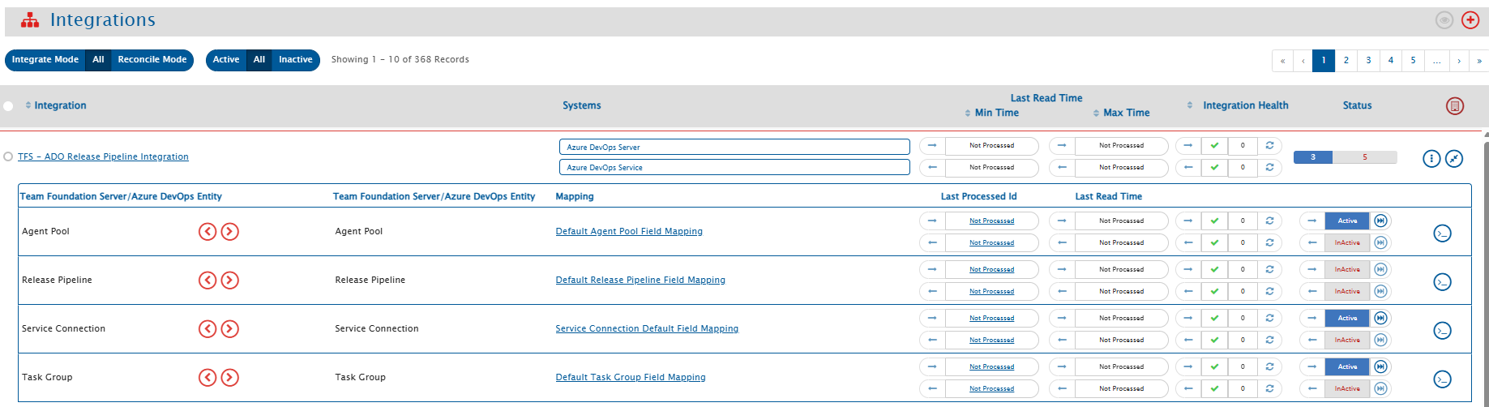Click the integration status progress bar
1489x407 pixels.
tap(1345, 157)
